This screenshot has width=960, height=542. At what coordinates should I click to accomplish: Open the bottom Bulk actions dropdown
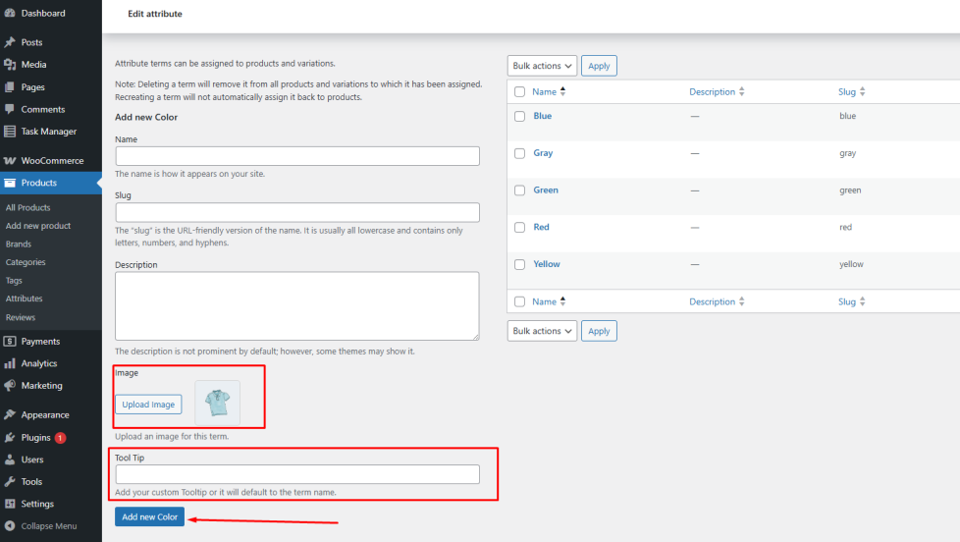tap(542, 331)
